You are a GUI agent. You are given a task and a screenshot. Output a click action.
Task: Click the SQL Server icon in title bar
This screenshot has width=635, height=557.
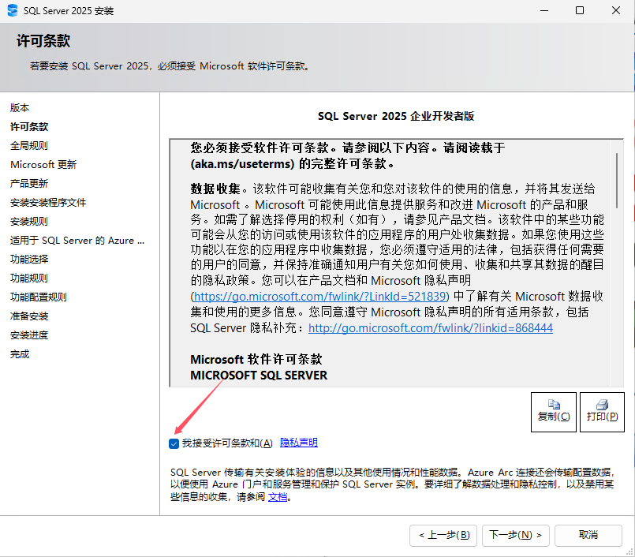[x=13, y=10]
